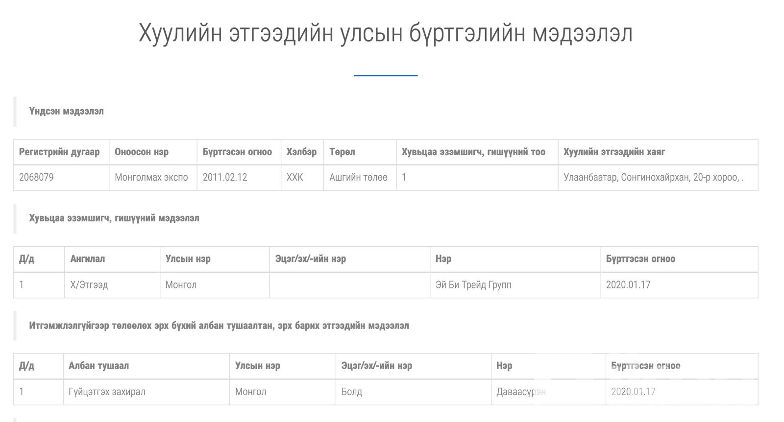Select the Гүйцэтгэх захирал position cell

click(107, 392)
